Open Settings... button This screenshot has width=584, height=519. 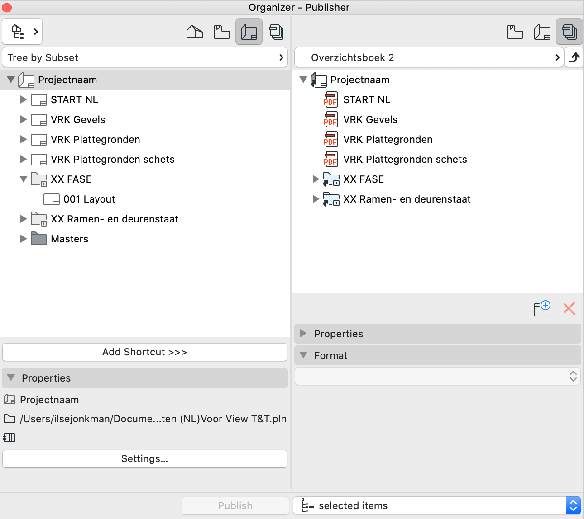[x=145, y=459]
